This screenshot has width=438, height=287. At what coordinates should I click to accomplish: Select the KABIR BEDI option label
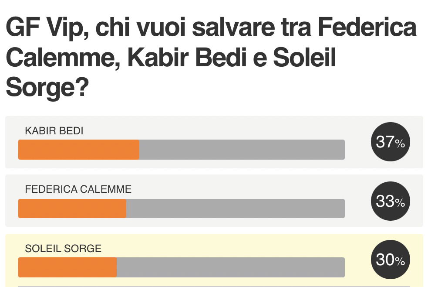coord(54,131)
